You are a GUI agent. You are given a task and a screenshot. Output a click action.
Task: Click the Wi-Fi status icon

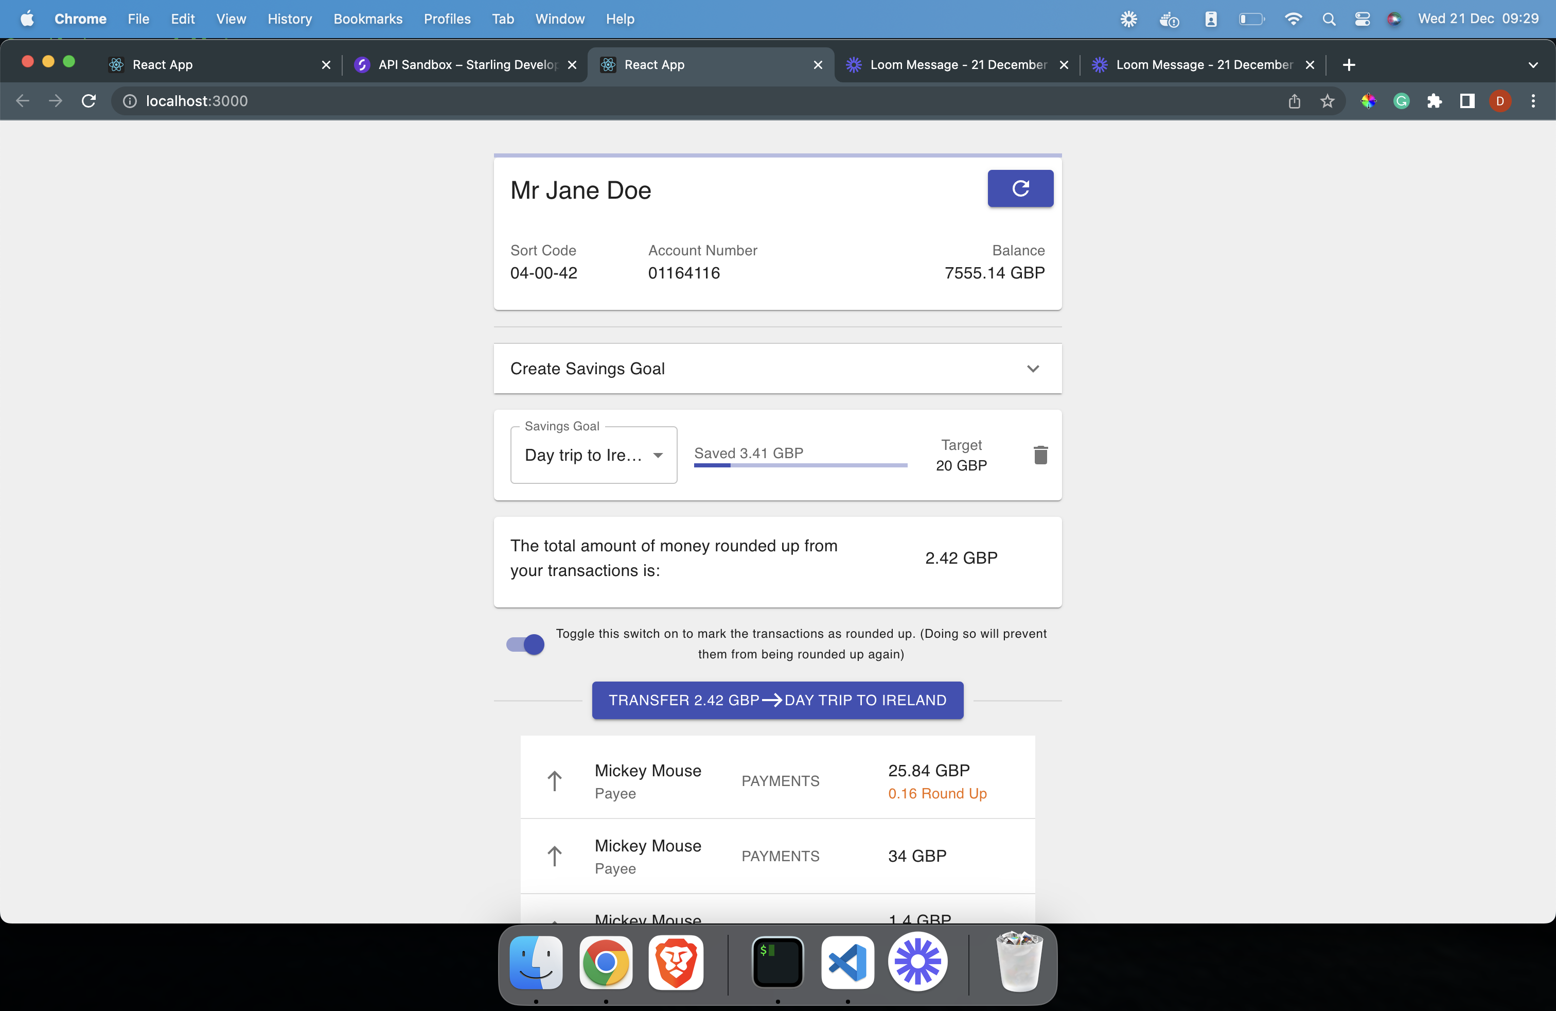coord(1293,19)
